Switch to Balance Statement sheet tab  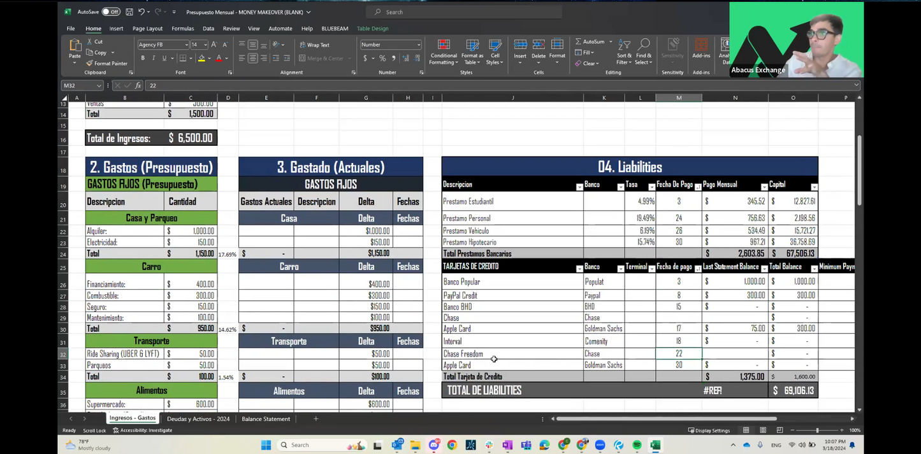266,419
